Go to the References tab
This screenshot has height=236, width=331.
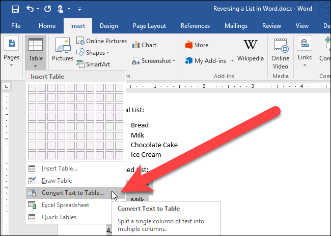(x=195, y=26)
